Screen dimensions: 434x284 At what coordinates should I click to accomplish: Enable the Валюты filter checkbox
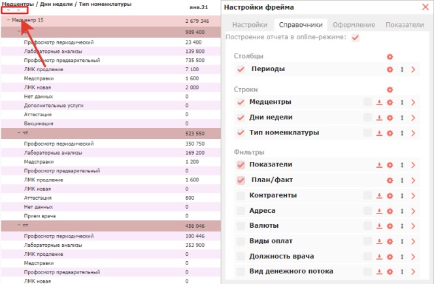tap(241, 226)
